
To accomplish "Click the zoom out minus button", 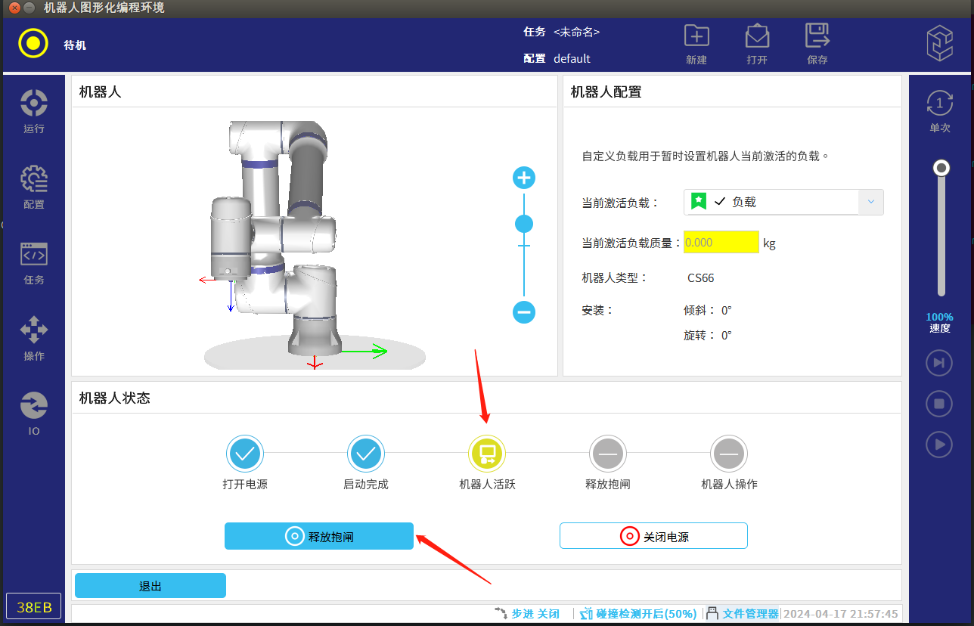I will (524, 311).
